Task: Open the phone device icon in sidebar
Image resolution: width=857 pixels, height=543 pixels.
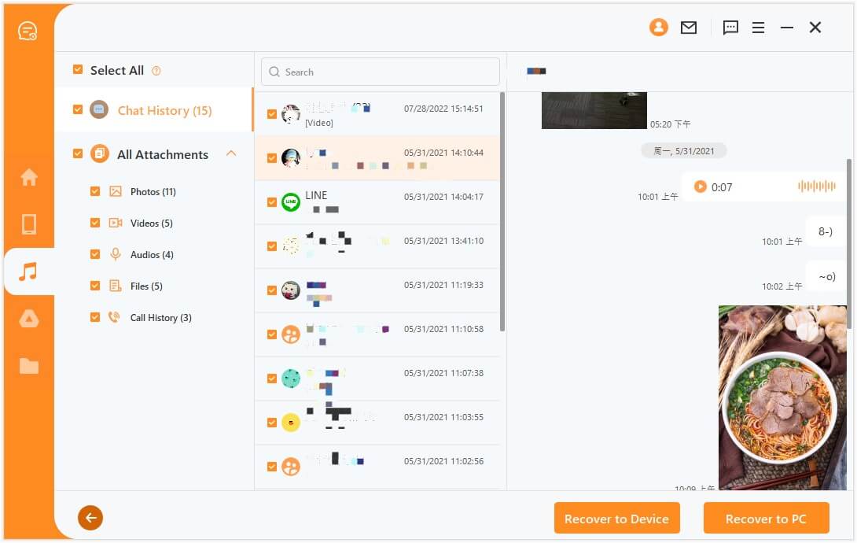Action: coord(29,224)
